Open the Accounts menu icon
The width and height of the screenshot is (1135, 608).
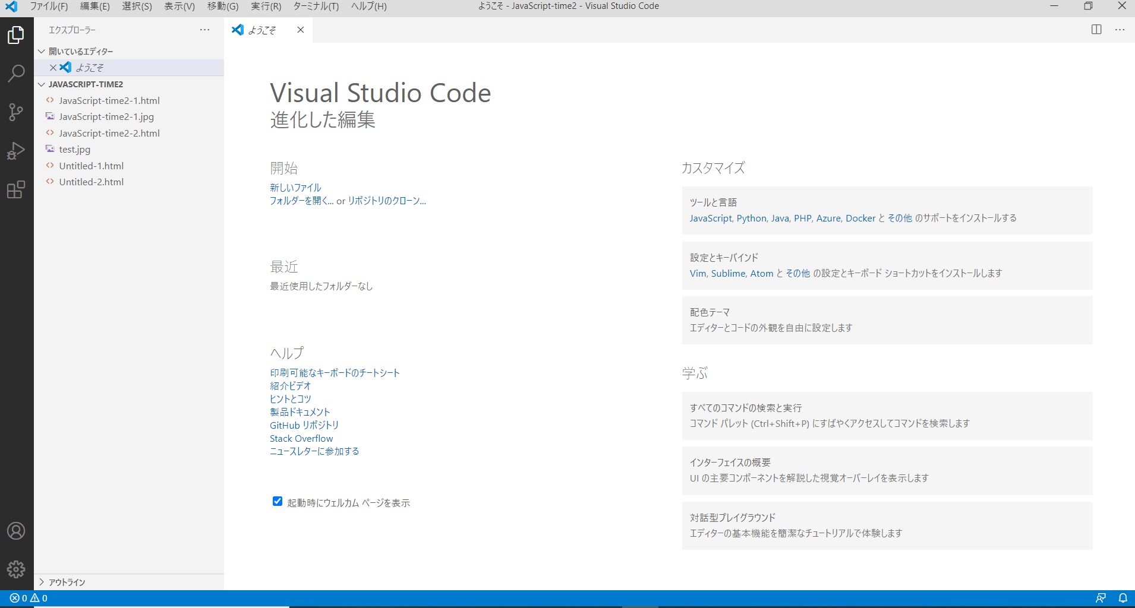click(16, 531)
